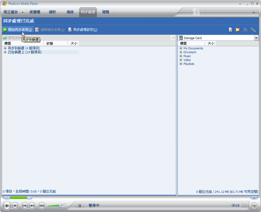Toggle the Mute speaker button

[x=42, y=205]
